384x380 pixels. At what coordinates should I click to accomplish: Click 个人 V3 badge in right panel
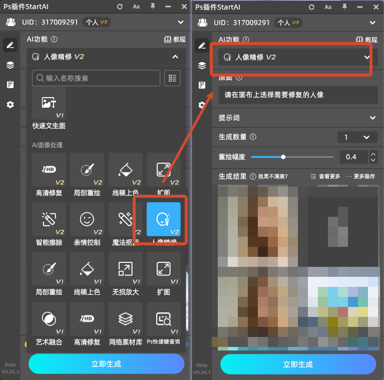point(288,23)
